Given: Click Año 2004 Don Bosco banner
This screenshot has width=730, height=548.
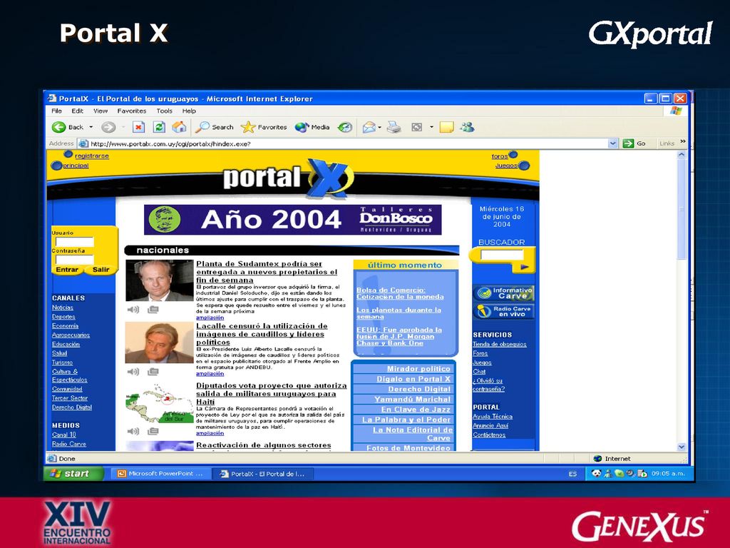Looking at the screenshot, I should [293, 220].
